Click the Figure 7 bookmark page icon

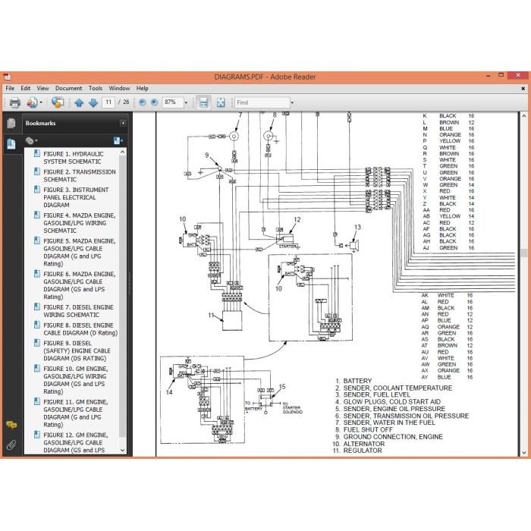(37, 306)
